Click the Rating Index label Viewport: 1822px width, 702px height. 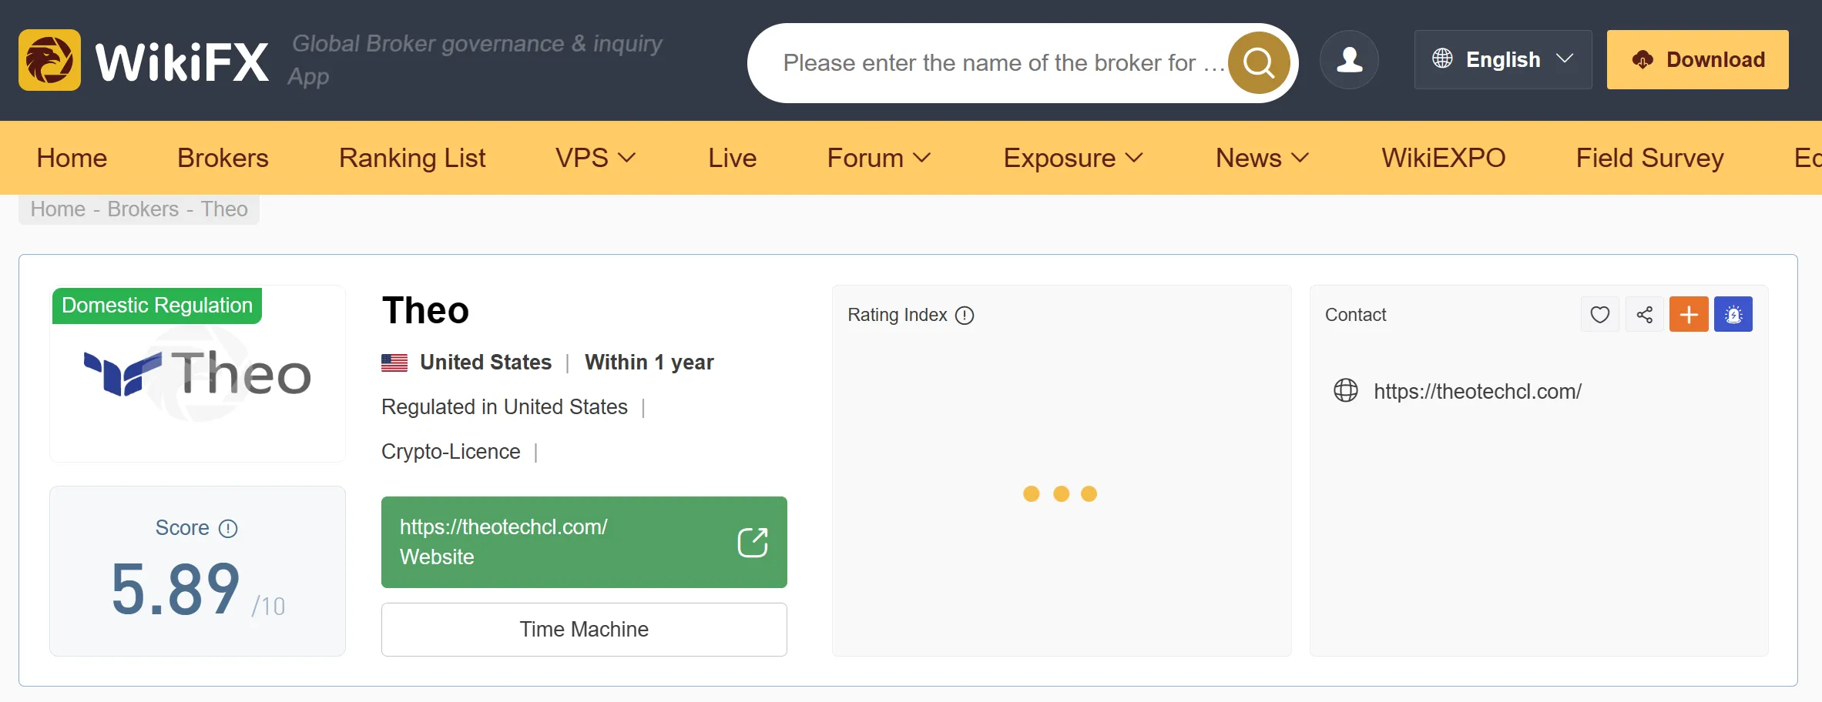click(898, 315)
